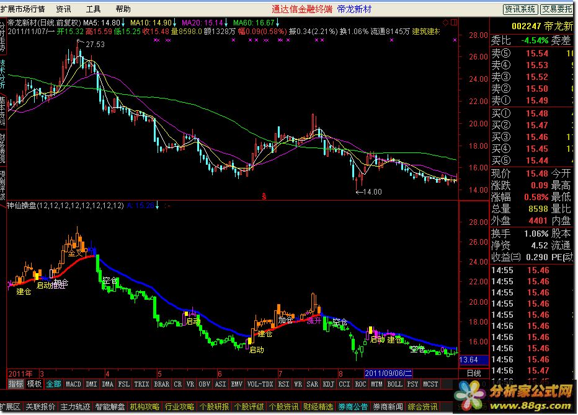
Task: Switch the indicator to DMA
Action: pyautogui.click(x=108, y=384)
